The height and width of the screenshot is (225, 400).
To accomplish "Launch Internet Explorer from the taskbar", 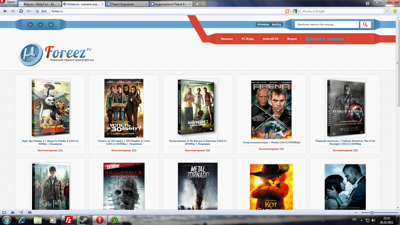I will click(22, 220).
